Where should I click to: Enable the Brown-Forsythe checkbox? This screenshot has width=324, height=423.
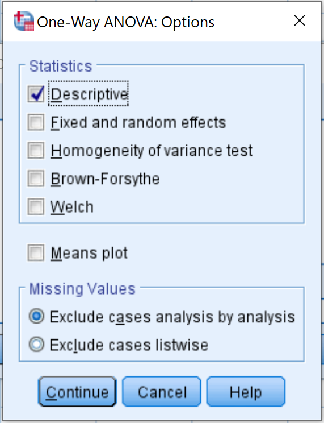(36, 179)
